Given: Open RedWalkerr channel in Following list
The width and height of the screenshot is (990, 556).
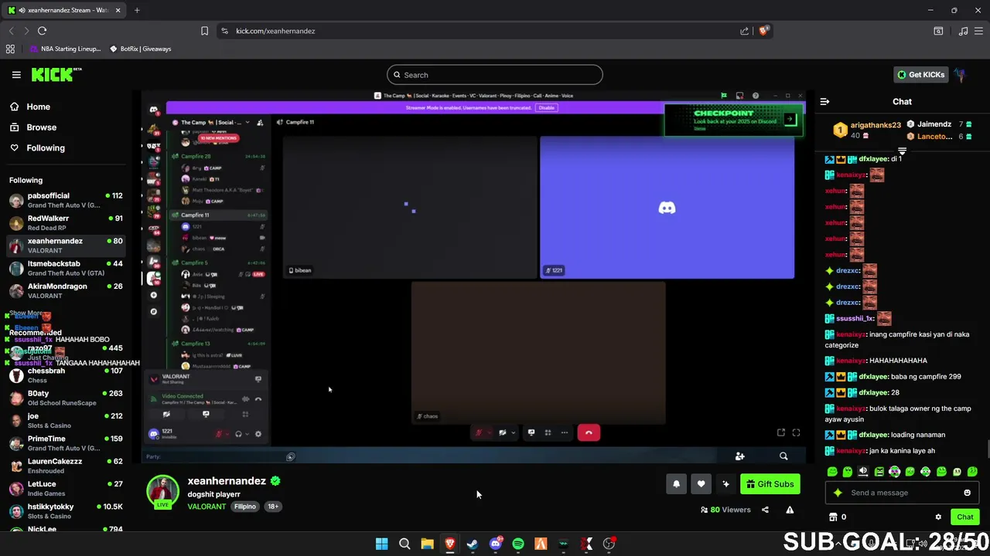Looking at the screenshot, I should pyautogui.click(x=66, y=223).
